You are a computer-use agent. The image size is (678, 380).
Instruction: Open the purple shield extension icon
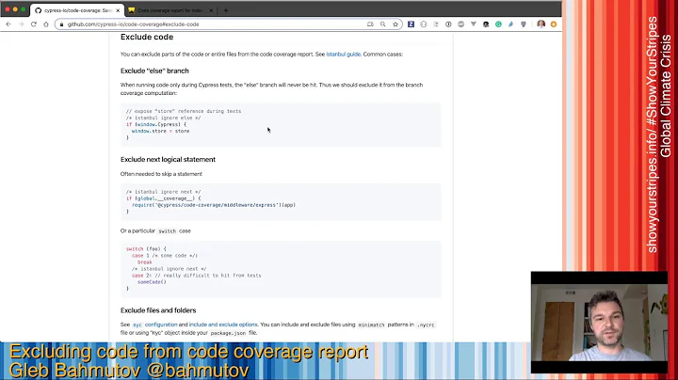[x=524, y=24]
